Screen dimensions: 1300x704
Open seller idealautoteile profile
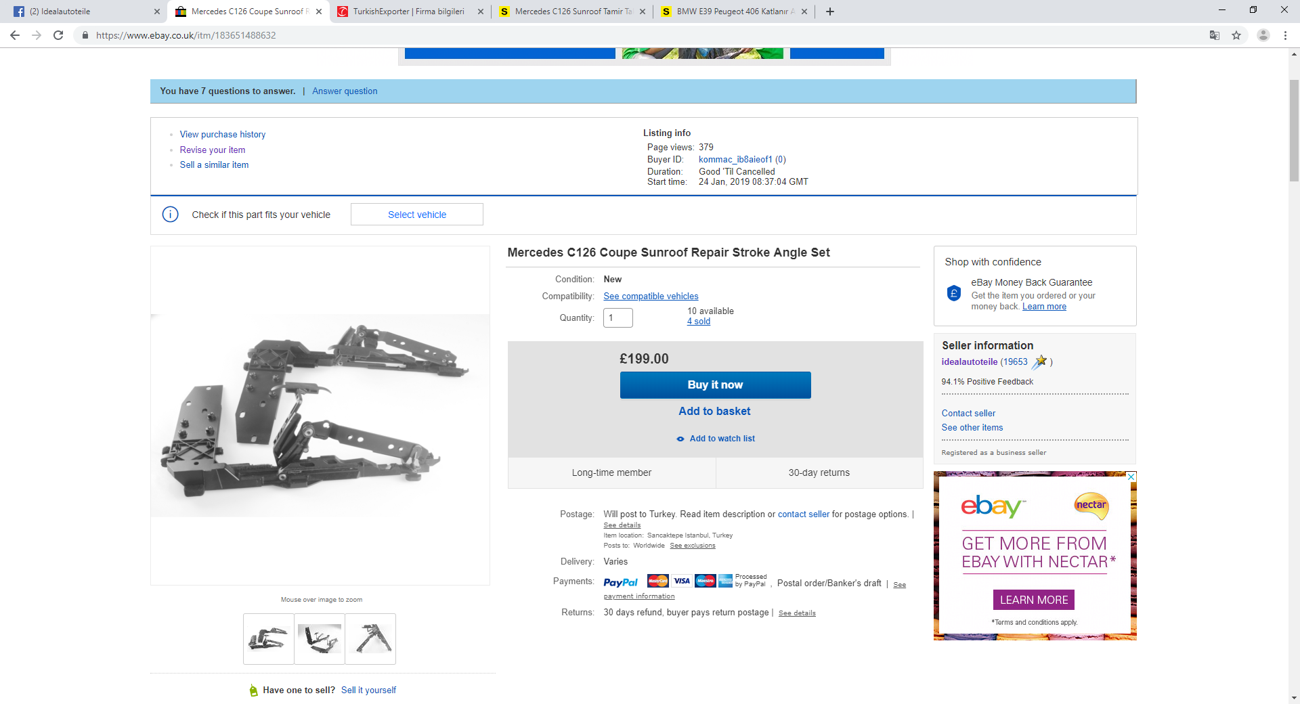click(970, 362)
